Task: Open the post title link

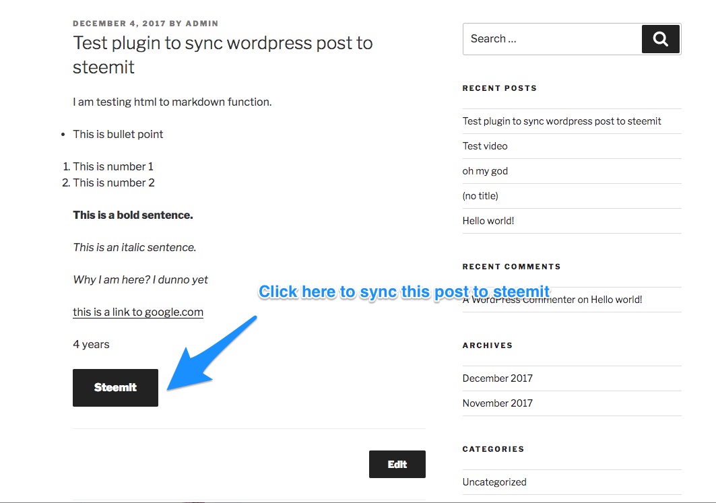Action: (223, 55)
